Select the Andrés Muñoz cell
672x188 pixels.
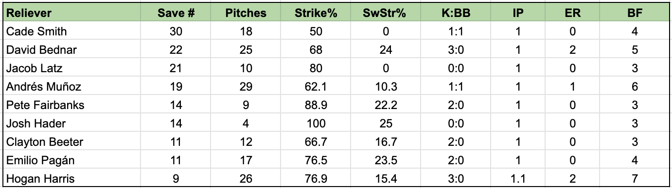click(x=72, y=87)
